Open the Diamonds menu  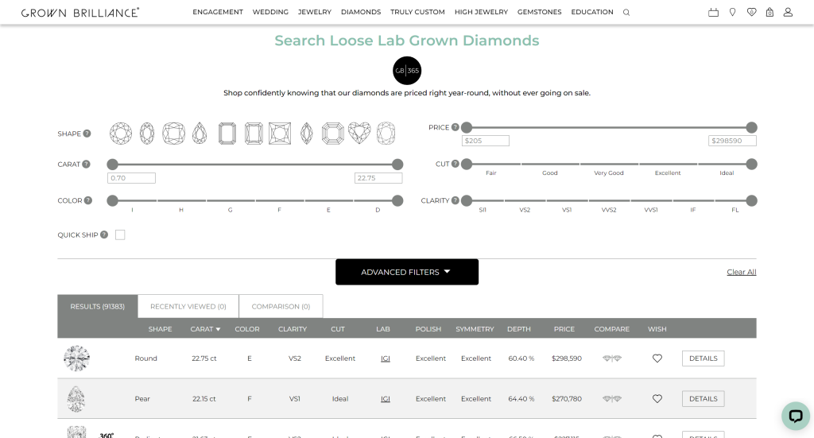coord(361,12)
